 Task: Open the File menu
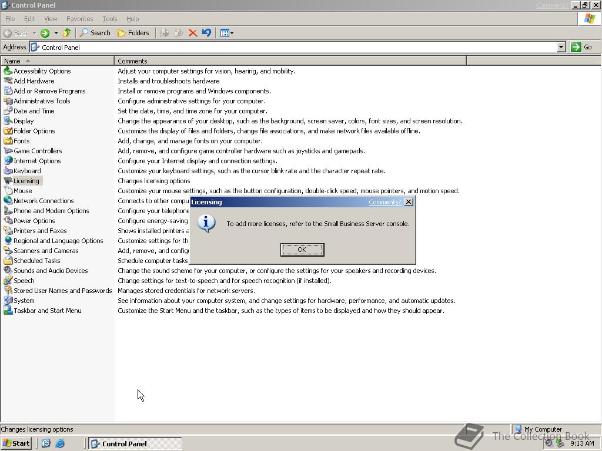(x=10, y=19)
